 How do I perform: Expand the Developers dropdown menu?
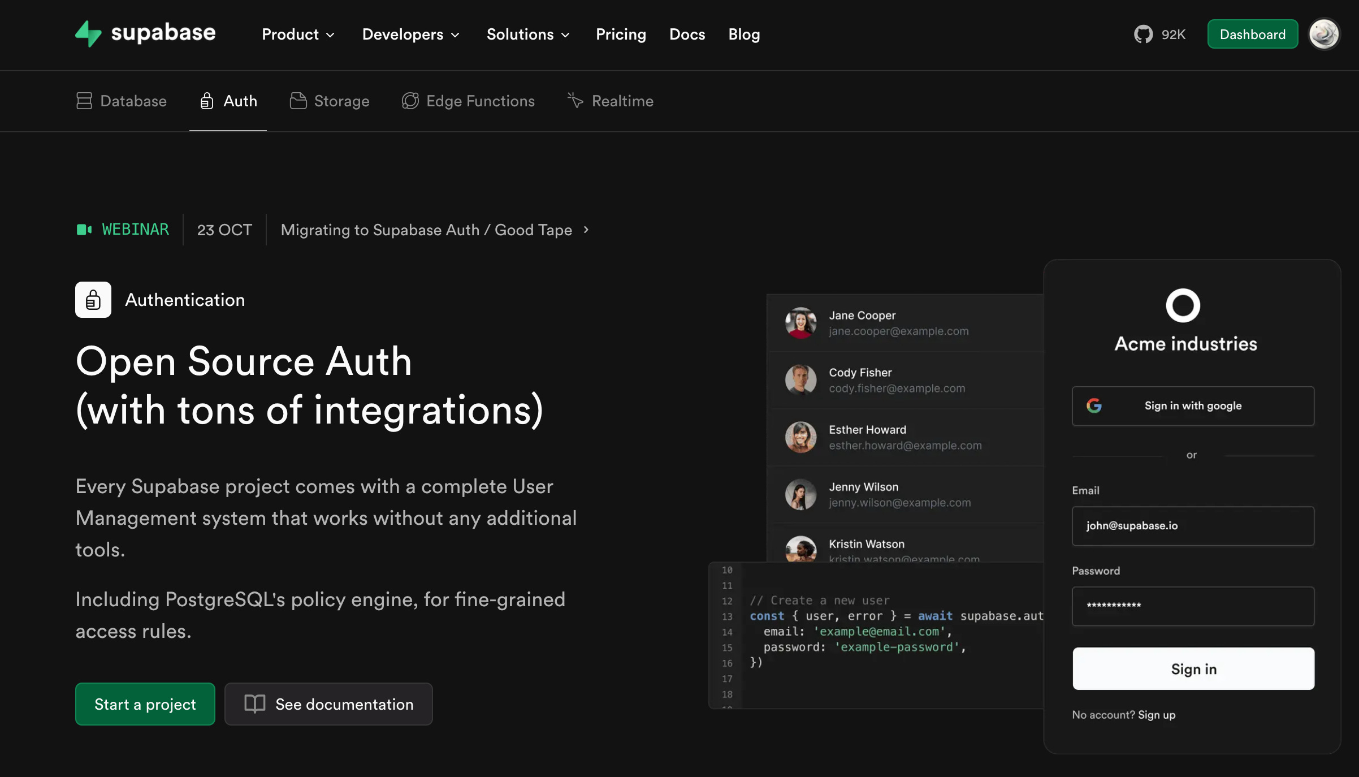click(x=410, y=34)
